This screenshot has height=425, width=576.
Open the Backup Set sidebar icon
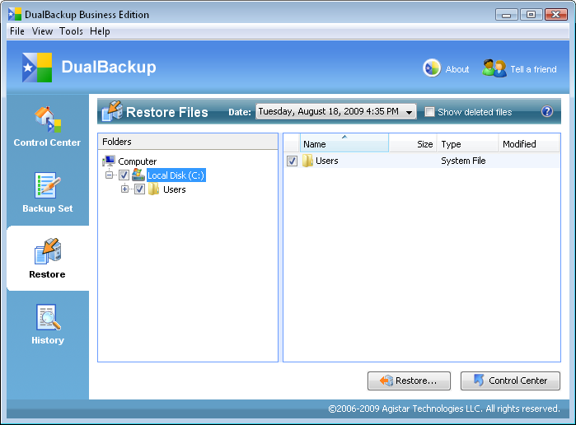coord(48,185)
